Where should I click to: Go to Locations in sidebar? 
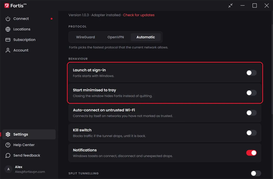pyautogui.click(x=29, y=29)
